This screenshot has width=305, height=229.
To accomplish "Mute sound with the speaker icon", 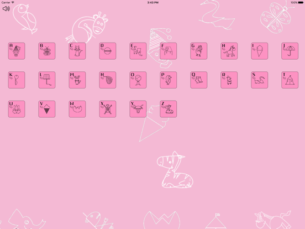I will pos(6,8).
